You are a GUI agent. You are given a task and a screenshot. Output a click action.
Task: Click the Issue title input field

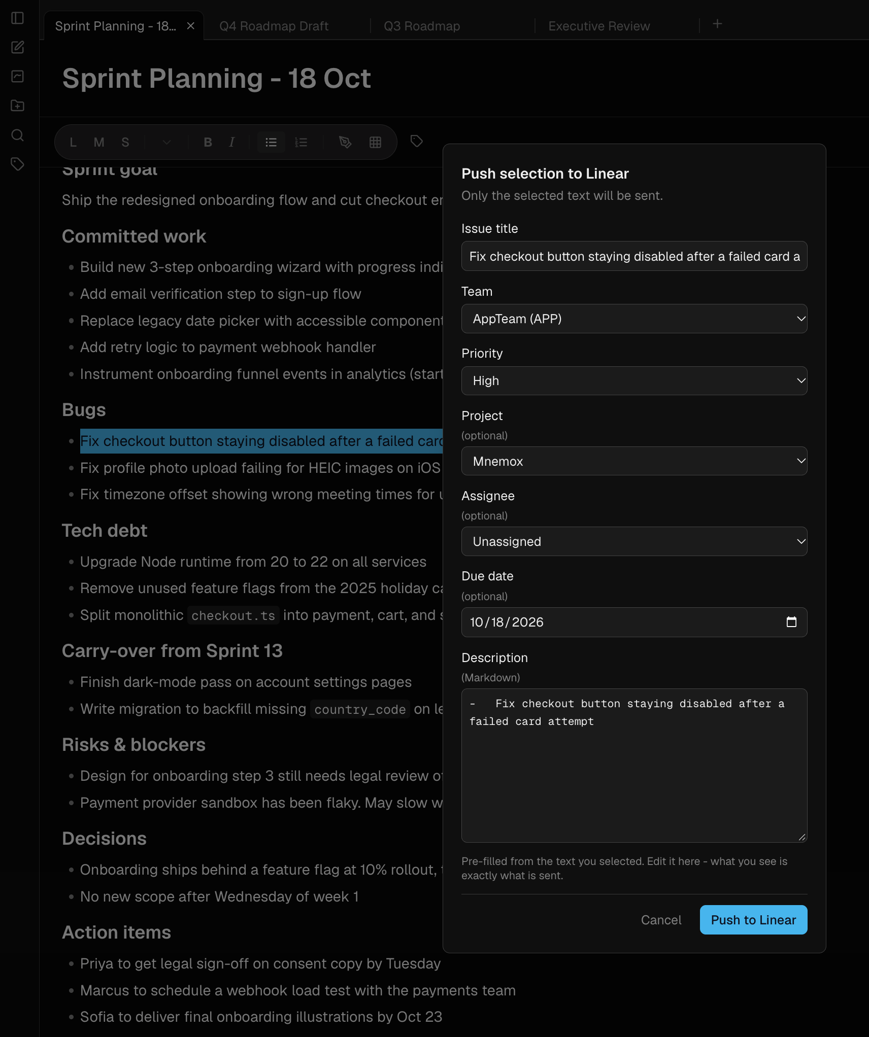(x=634, y=256)
